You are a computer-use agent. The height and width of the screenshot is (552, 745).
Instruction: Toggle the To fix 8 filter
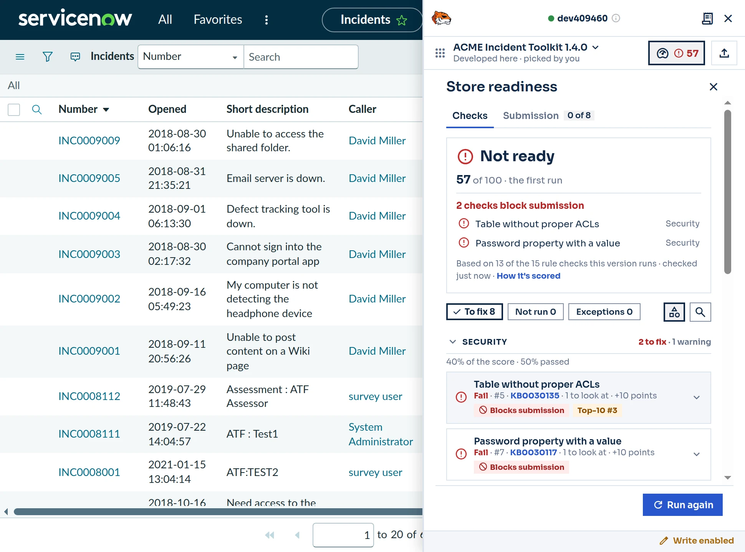tap(475, 312)
